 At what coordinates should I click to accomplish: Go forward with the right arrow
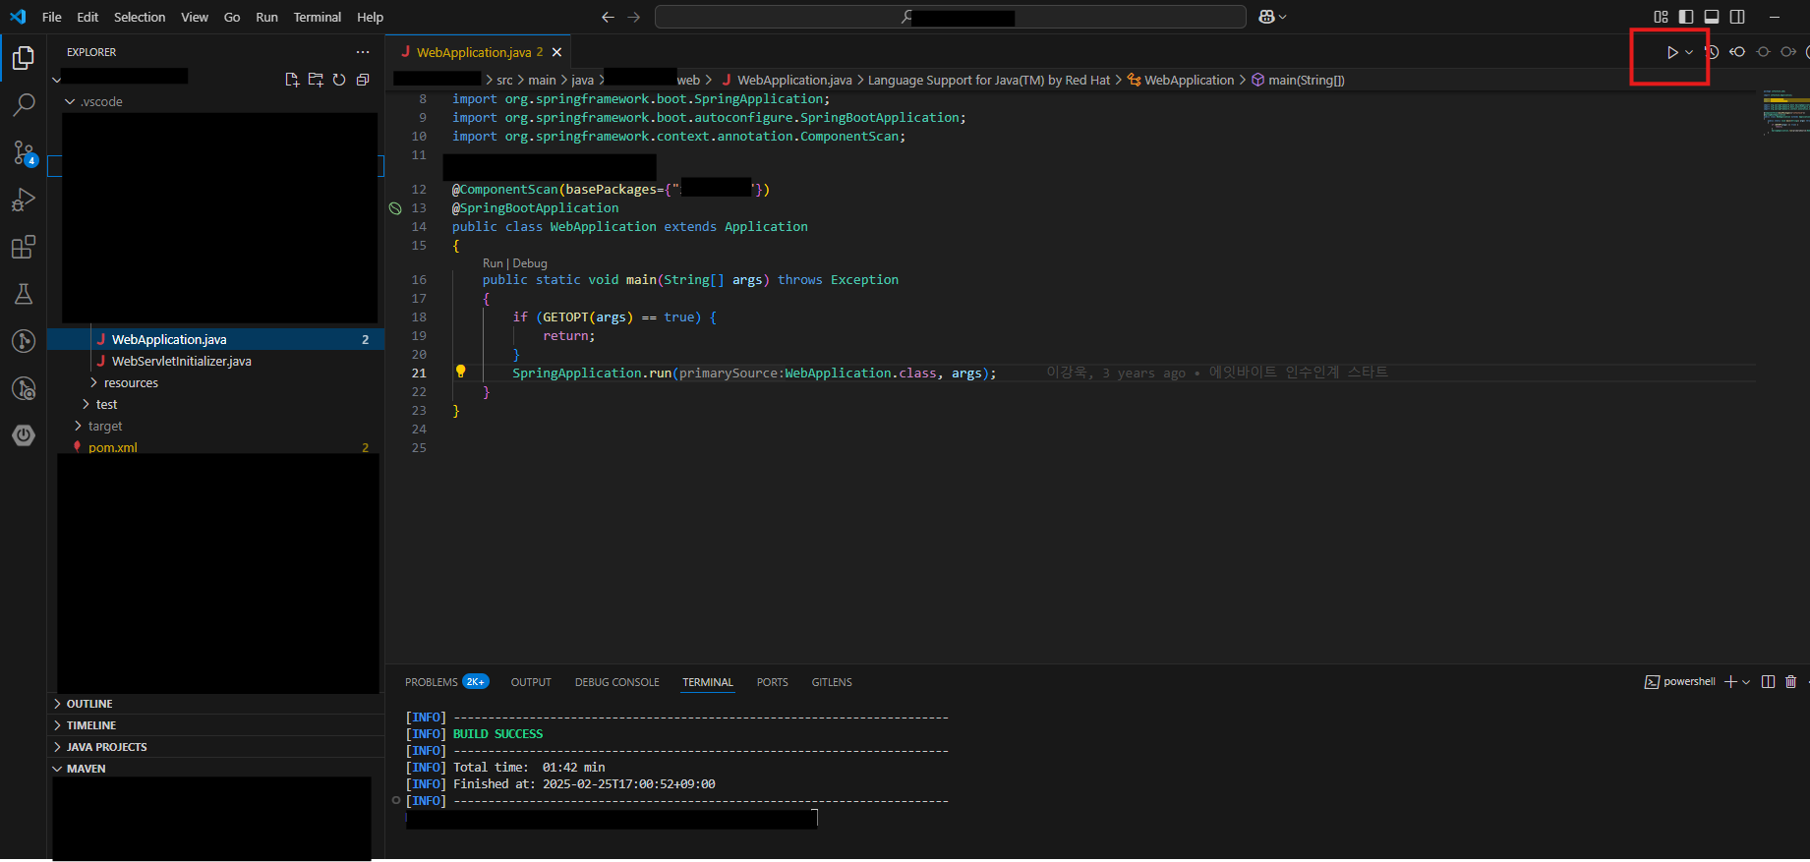[633, 17]
